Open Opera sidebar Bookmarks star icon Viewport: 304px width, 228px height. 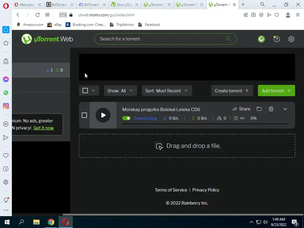click(x=6, y=43)
